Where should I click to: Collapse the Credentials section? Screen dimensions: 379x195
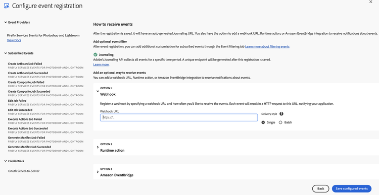pos(6,161)
